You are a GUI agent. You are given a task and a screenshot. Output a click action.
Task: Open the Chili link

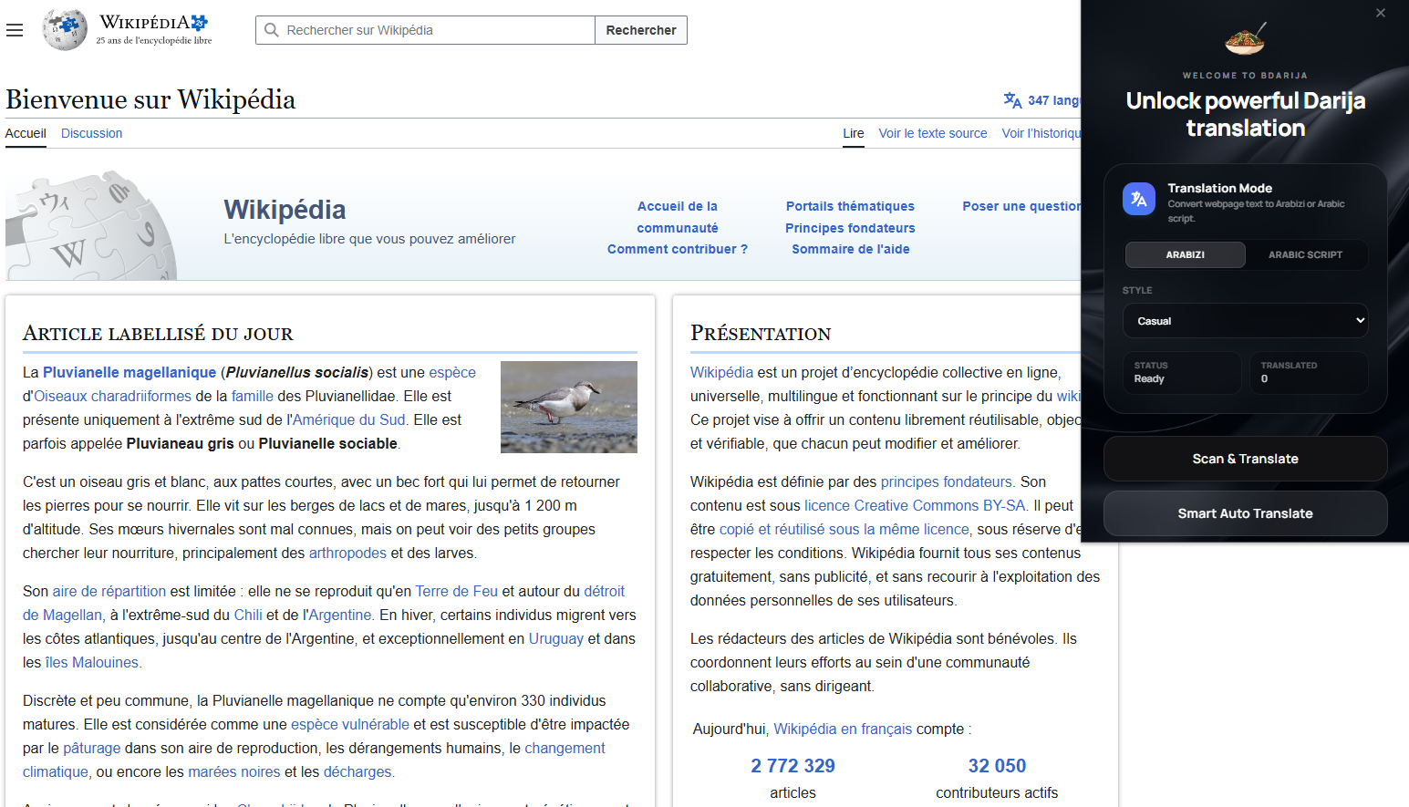[x=248, y=615]
